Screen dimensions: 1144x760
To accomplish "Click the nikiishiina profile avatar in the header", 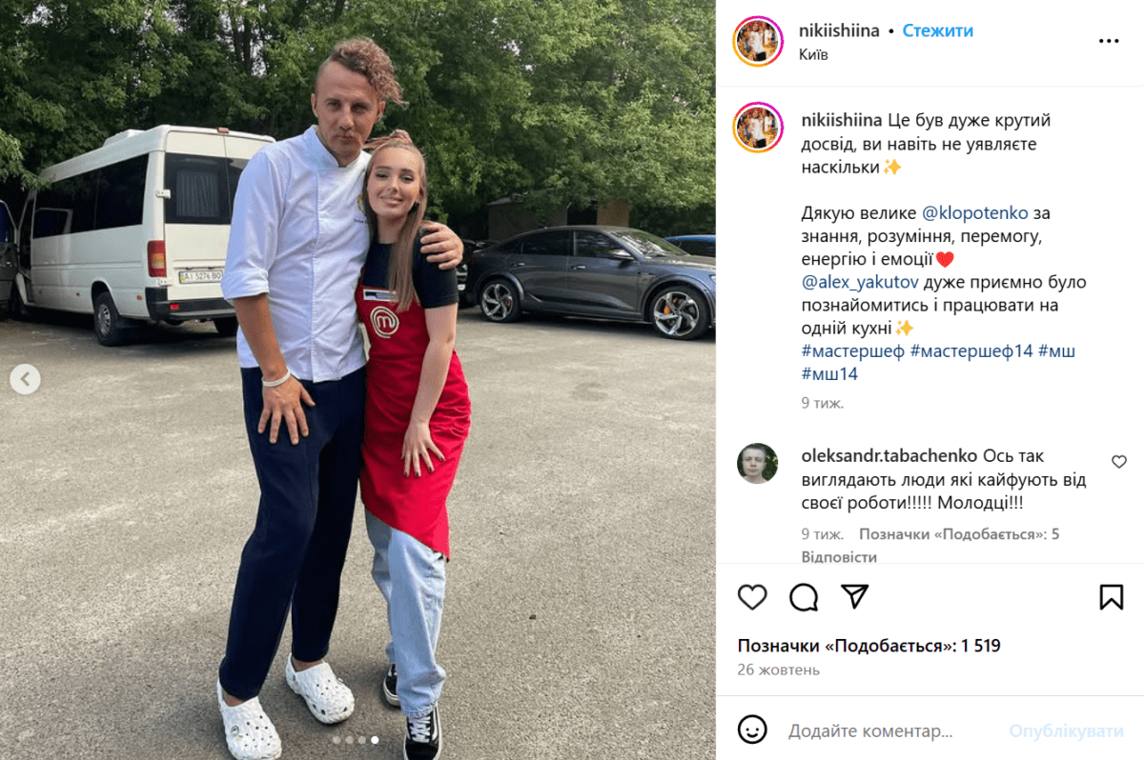I will point(758,41).
